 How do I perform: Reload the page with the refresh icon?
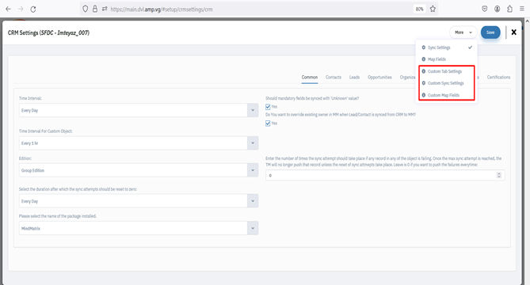[x=33, y=9]
